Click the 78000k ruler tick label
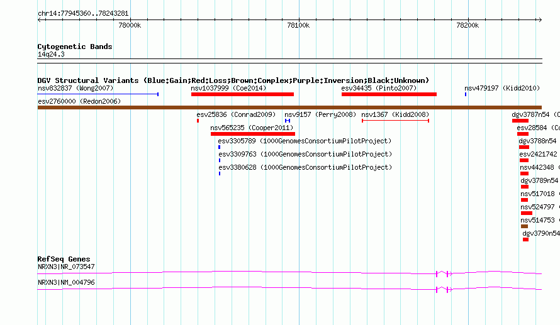560x325 pixels. click(x=130, y=25)
